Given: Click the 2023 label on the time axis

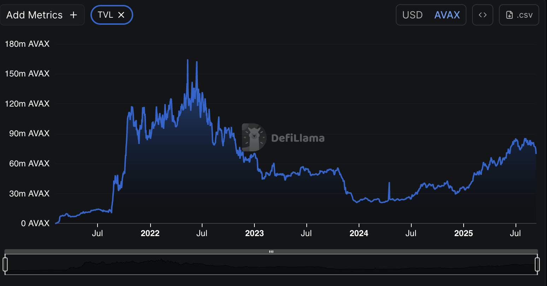Looking at the screenshot, I should pos(254,233).
